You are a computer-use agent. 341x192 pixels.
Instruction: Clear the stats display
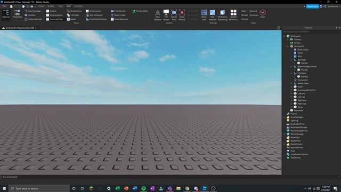click(263, 14)
